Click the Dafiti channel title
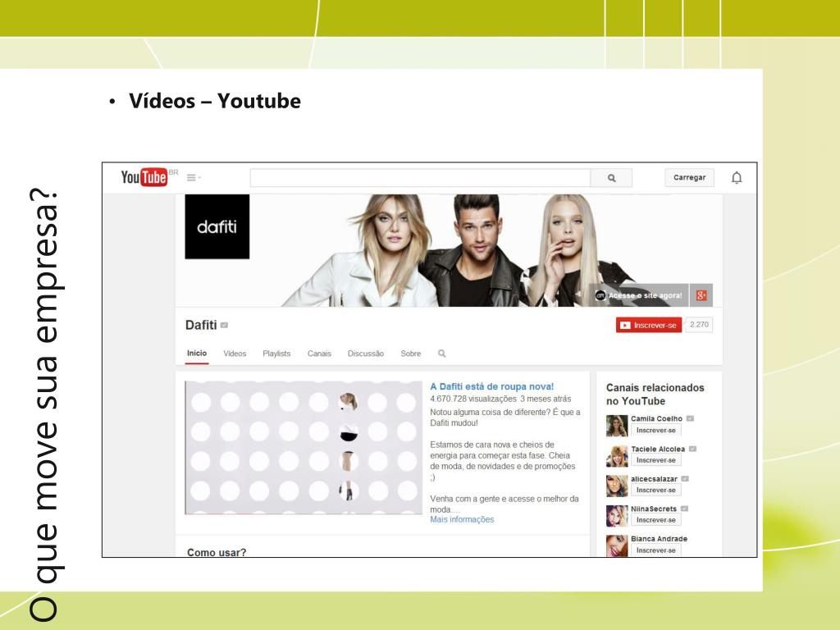Screen dimensions: 840x630 [x=201, y=325]
